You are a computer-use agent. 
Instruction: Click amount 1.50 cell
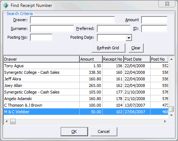tap(91, 66)
